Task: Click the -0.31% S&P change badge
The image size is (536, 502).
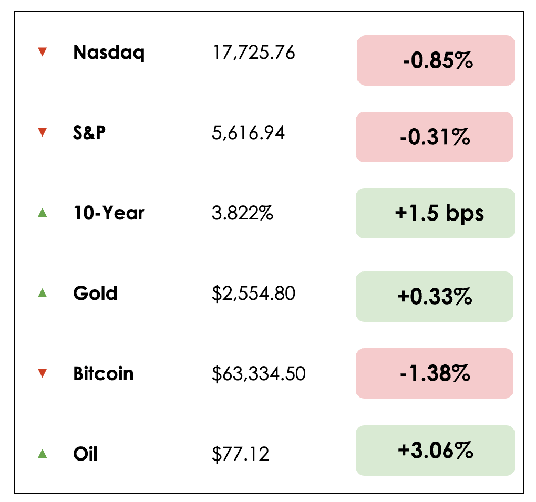Action: (x=434, y=137)
